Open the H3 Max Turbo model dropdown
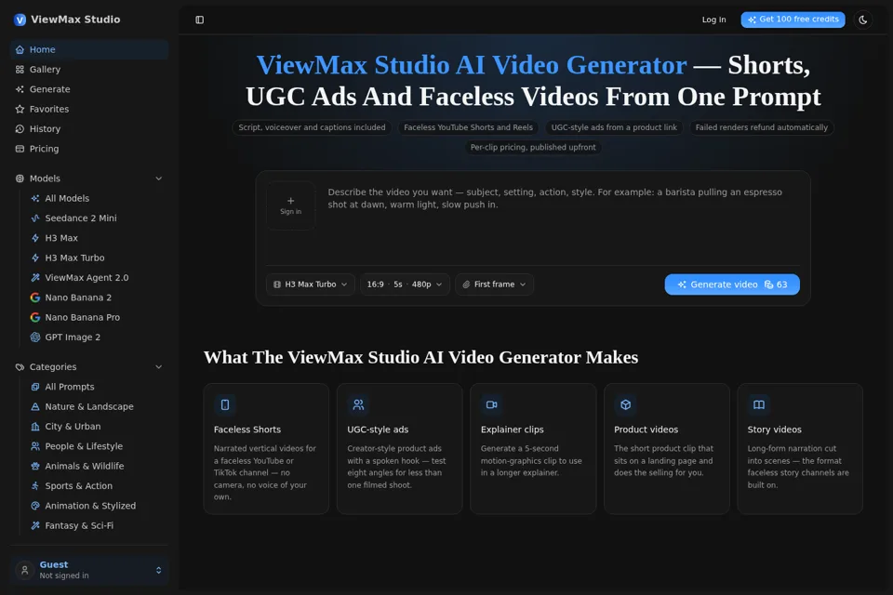The image size is (893, 595). click(x=311, y=284)
